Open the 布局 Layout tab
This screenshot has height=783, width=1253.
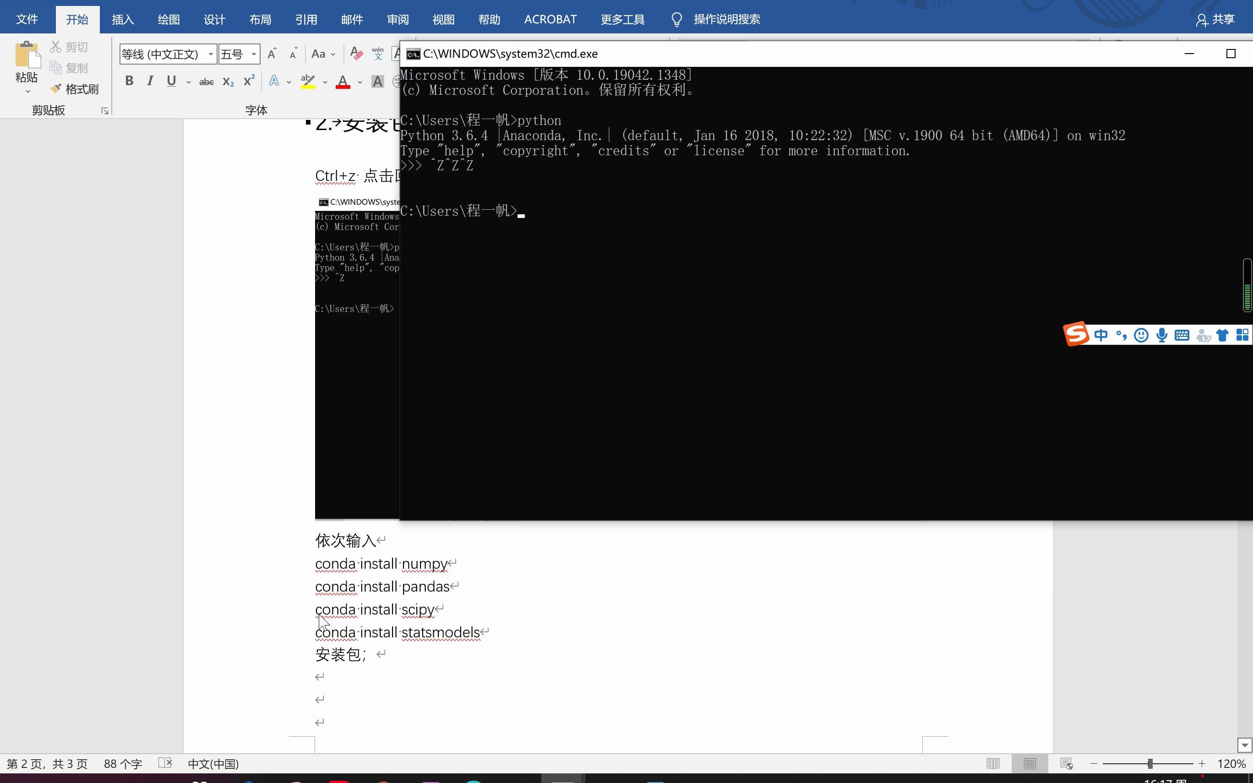point(261,20)
